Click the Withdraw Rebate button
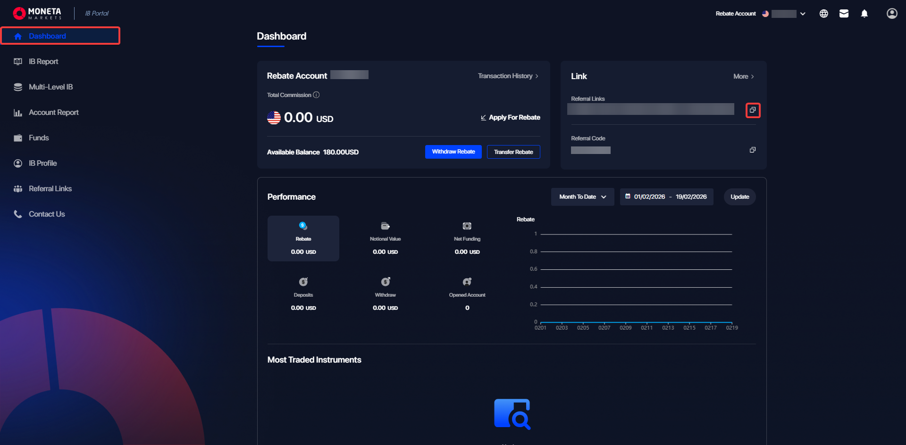 point(453,152)
